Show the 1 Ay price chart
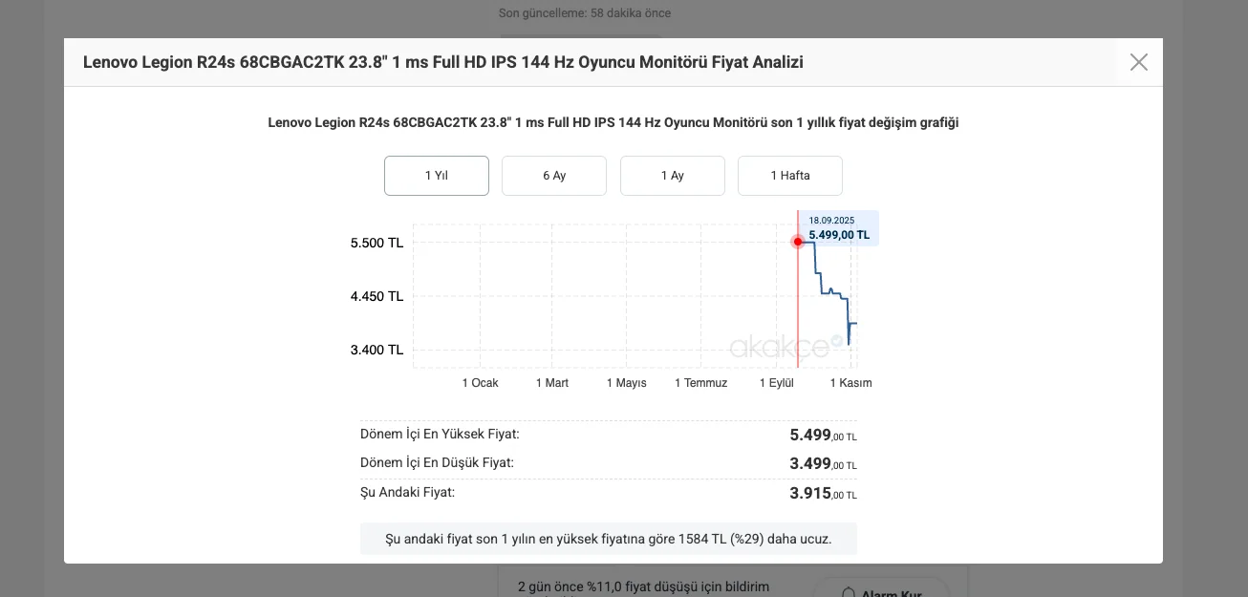 [673, 176]
